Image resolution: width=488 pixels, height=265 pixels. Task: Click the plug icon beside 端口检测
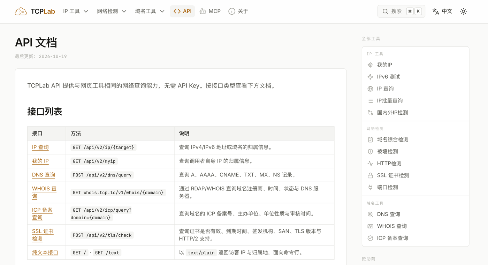[370, 187]
